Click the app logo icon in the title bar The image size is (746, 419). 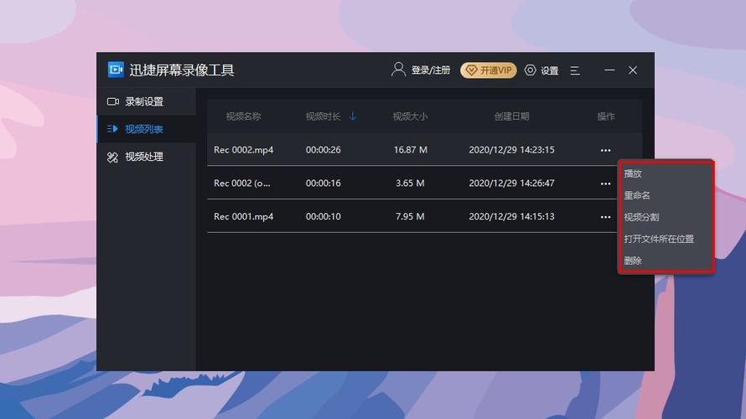pos(116,70)
